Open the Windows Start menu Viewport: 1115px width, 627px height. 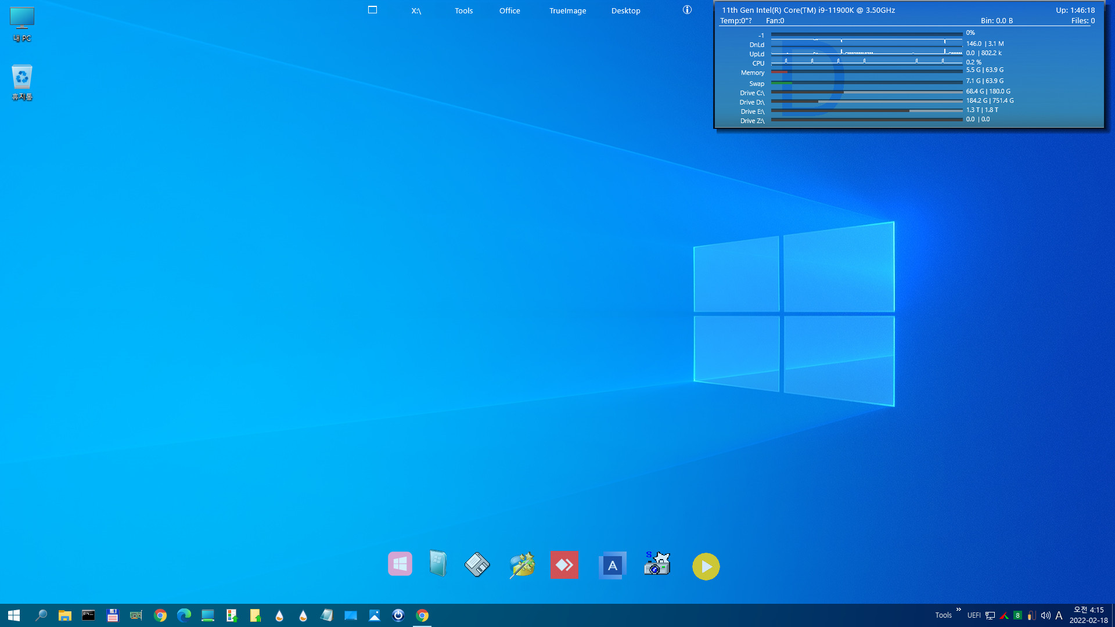pyautogui.click(x=14, y=615)
